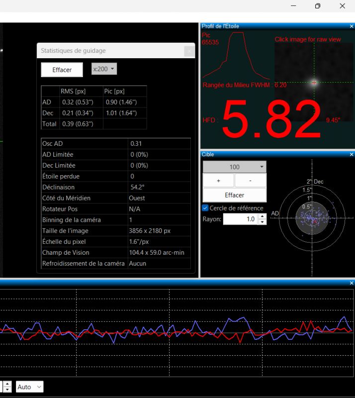
Task: Click the Statistiques de guidage title bar
Action: coord(111,51)
